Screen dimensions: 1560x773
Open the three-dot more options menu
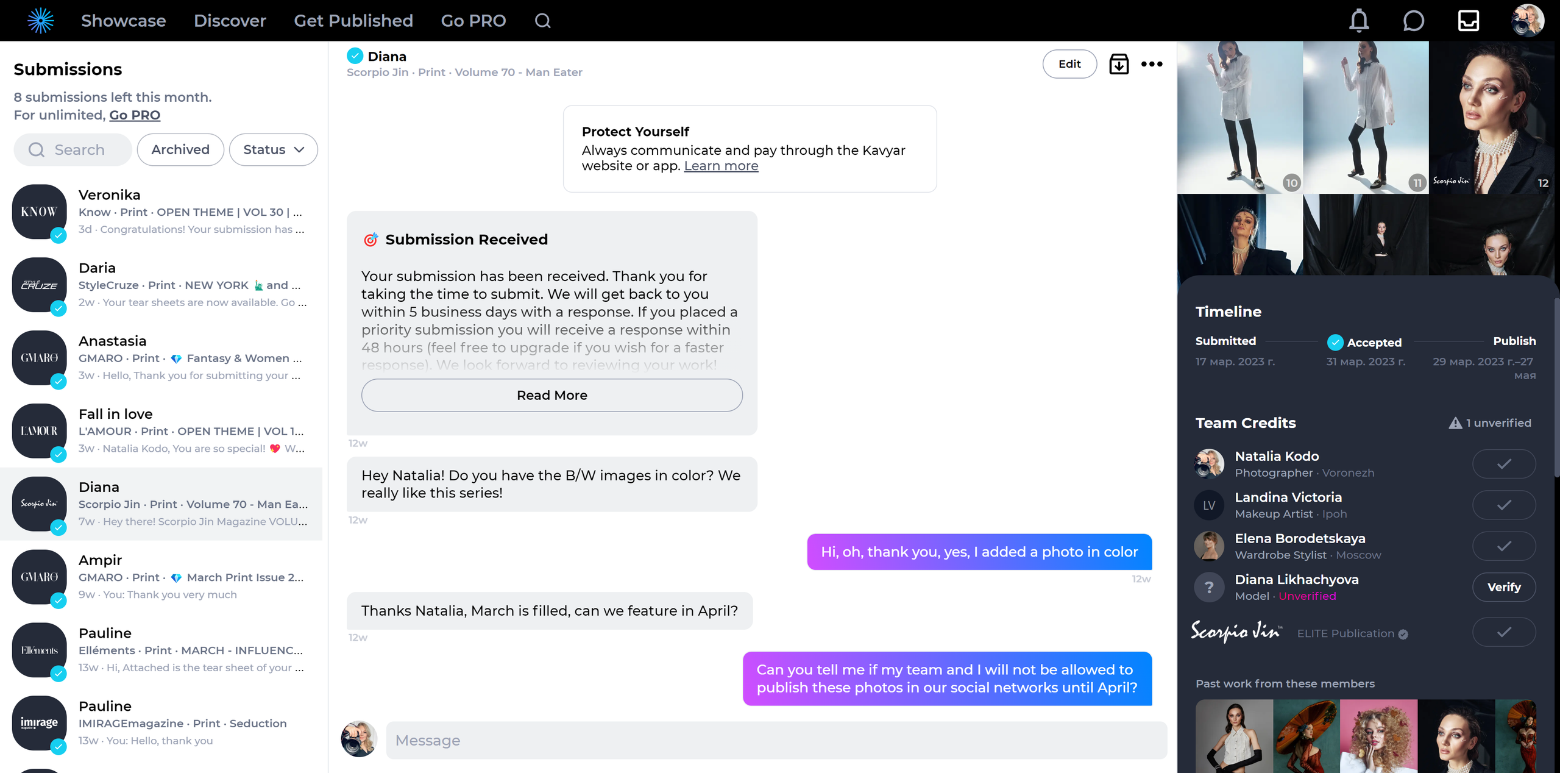point(1152,64)
